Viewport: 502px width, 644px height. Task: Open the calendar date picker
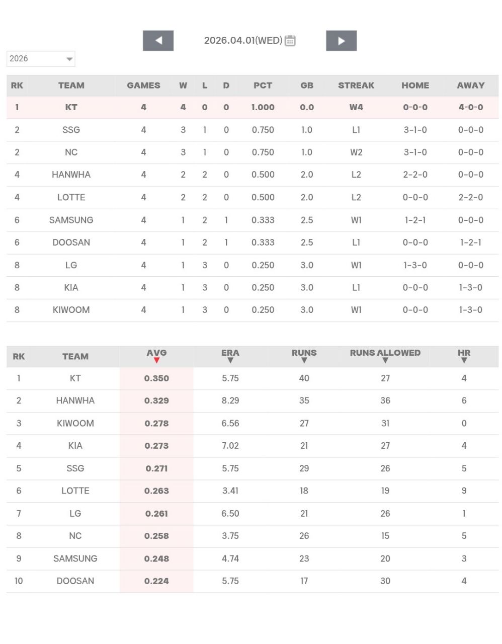pyautogui.click(x=290, y=41)
